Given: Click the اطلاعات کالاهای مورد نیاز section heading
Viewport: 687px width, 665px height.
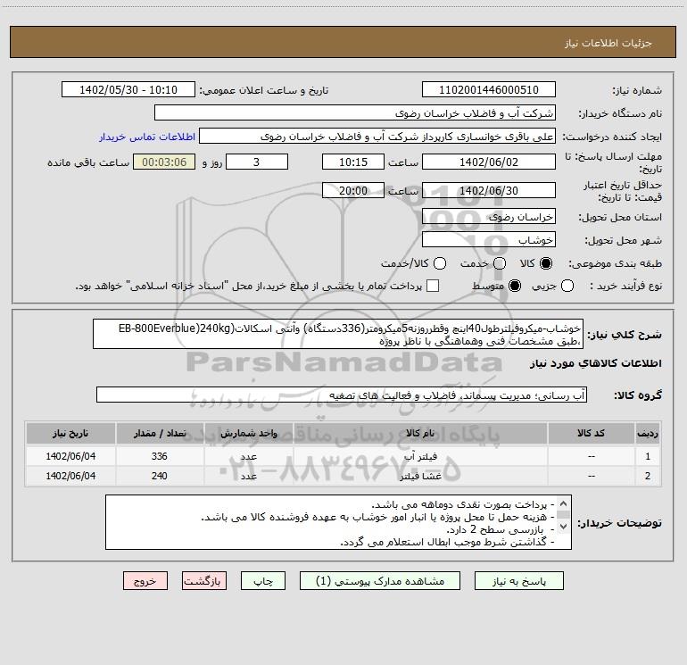Looking at the screenshot, I should coord(595,363).
